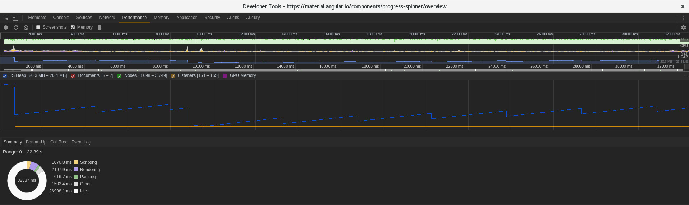This screenshot has width=689, height=205.
Task: Open the DevTools three-dot customize menu
Action: [684, 18]
